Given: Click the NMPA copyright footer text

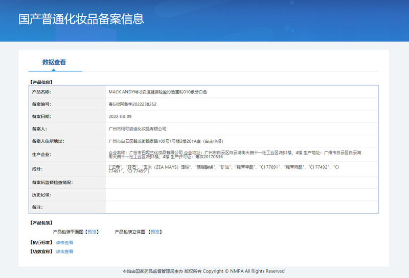Looking at the screenshot, I should (203, 271).
